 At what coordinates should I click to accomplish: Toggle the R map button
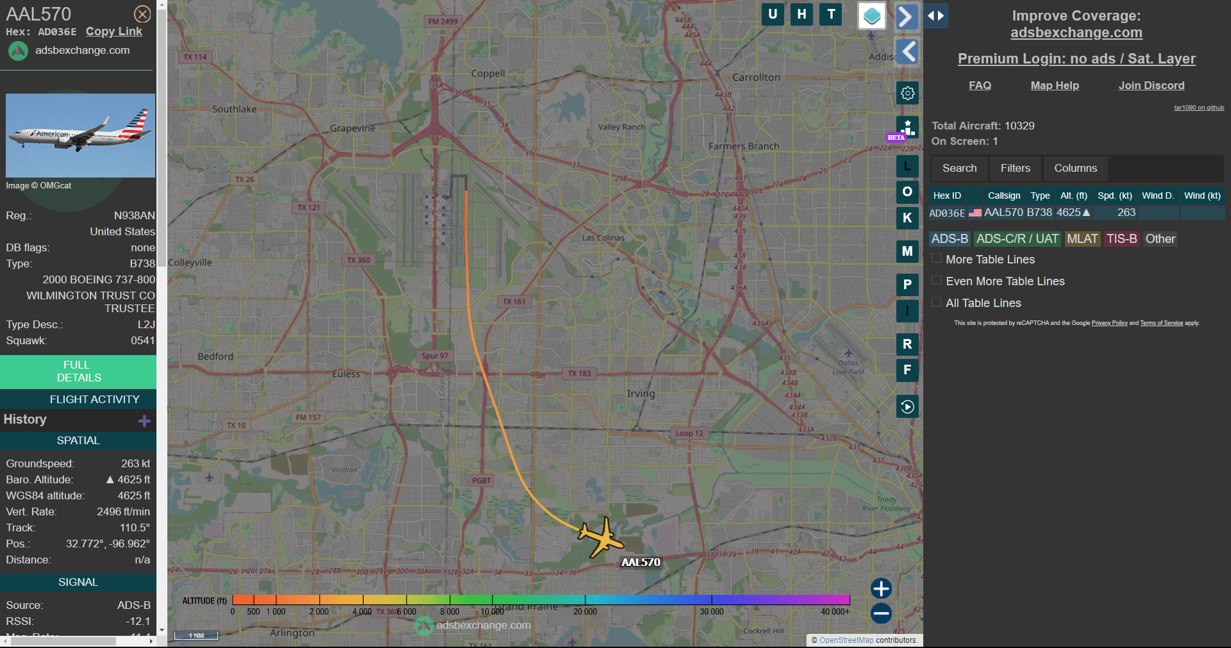907,344
